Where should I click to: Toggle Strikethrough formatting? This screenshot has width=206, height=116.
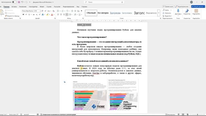[x=33, y=15]
